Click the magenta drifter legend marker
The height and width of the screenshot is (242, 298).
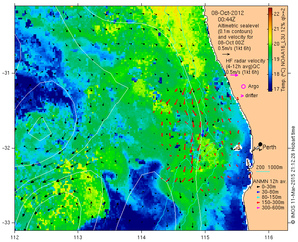point(242,96)
